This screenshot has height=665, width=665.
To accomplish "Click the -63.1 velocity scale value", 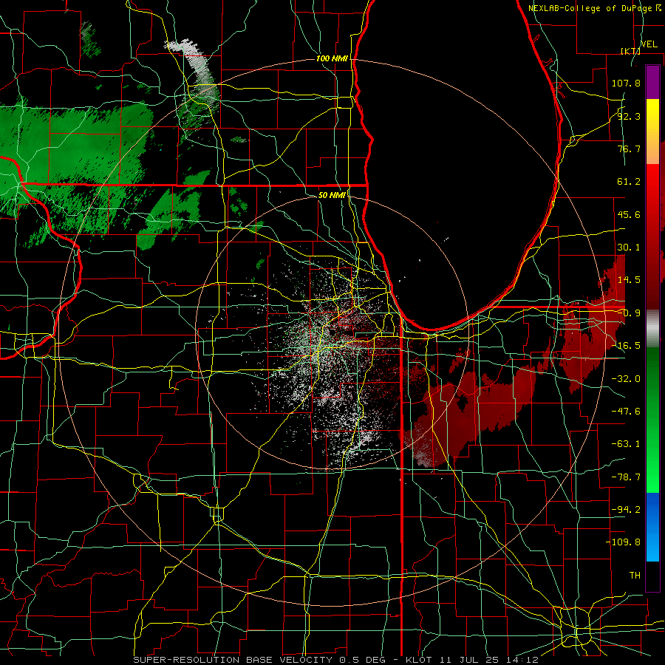I will coord(626,444).
